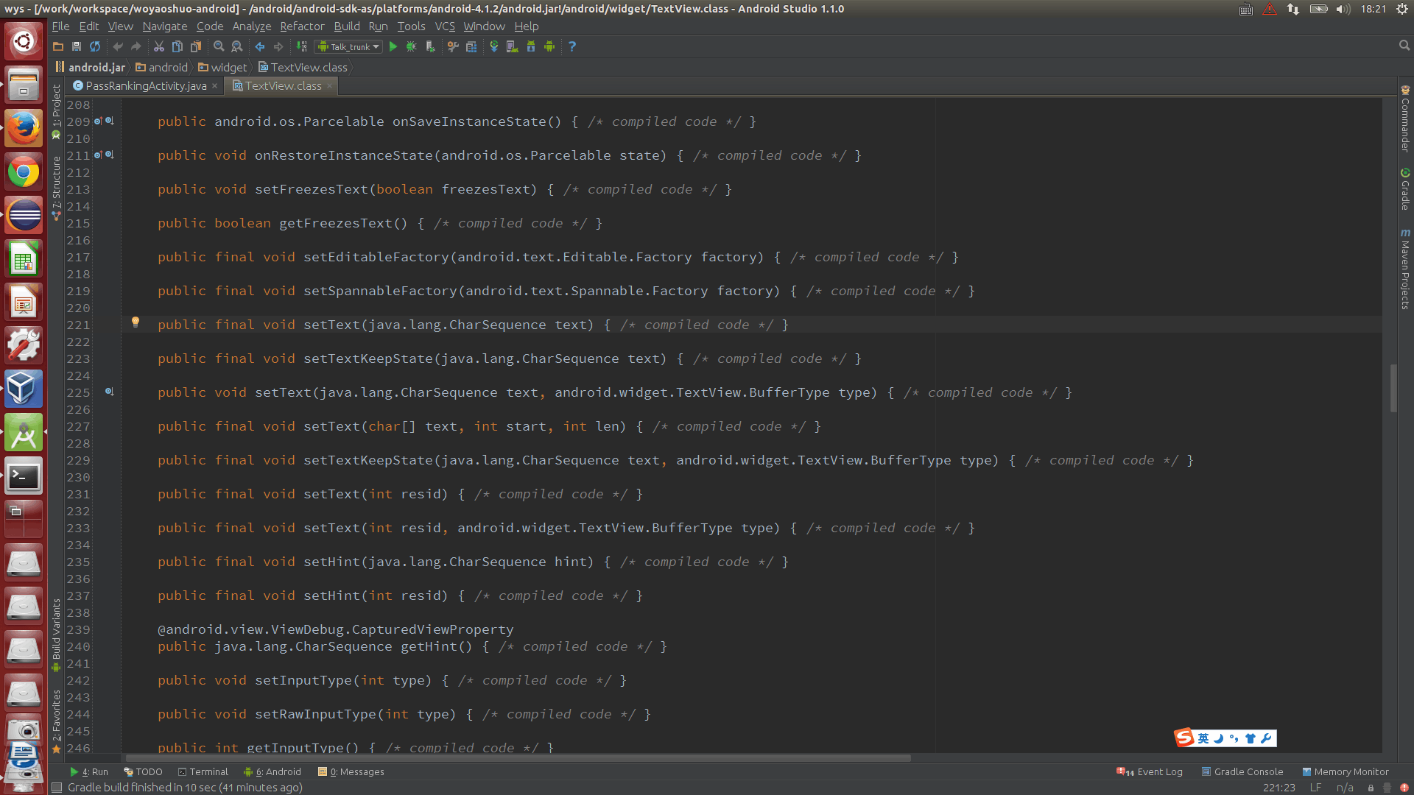Toggle the Gradle side panel
The height and width of the screenshot is (795, 1414).
click(1405, 190)
